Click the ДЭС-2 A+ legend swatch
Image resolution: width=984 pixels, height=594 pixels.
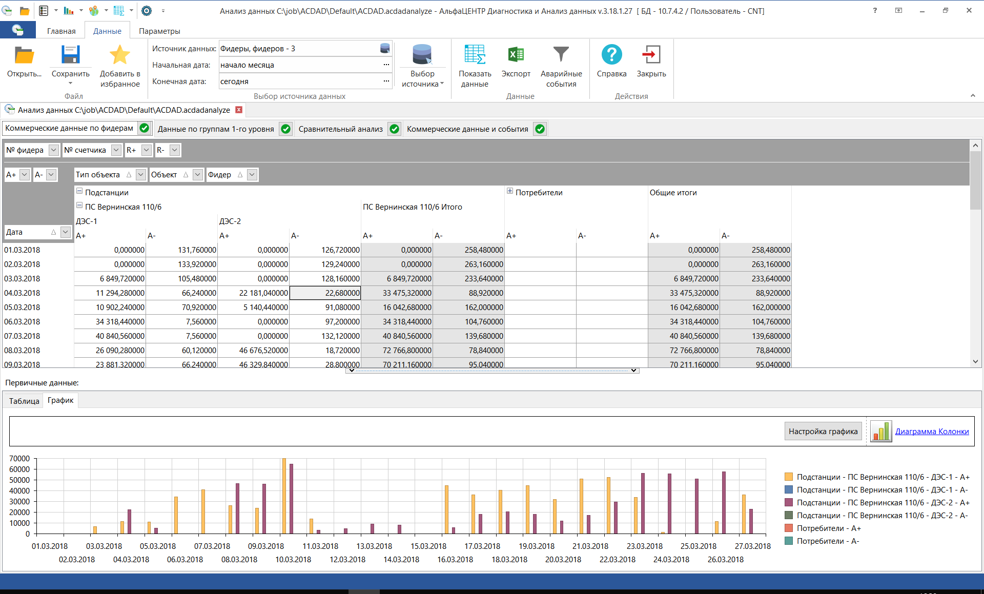(789, 502)
